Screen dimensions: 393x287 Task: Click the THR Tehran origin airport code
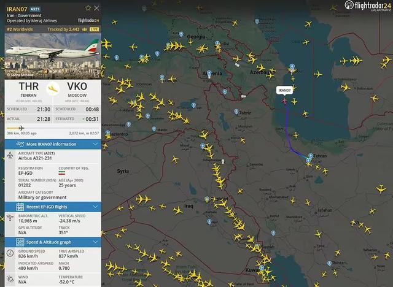(x=29, y=86)
